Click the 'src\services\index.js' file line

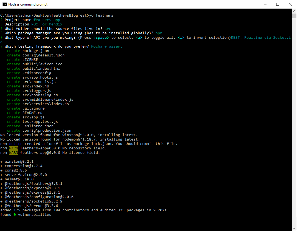38,104
